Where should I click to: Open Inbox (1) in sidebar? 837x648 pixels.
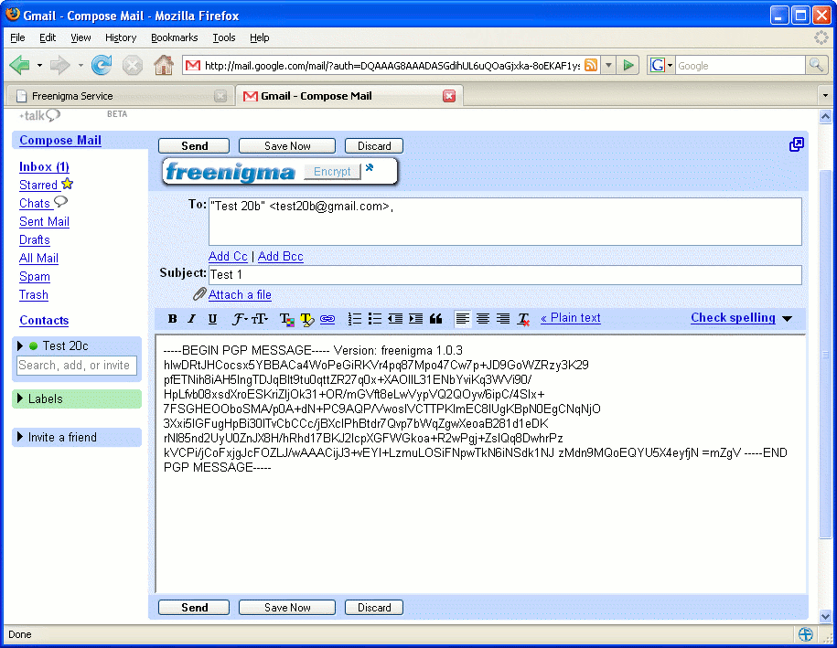(x=44, y=167)
